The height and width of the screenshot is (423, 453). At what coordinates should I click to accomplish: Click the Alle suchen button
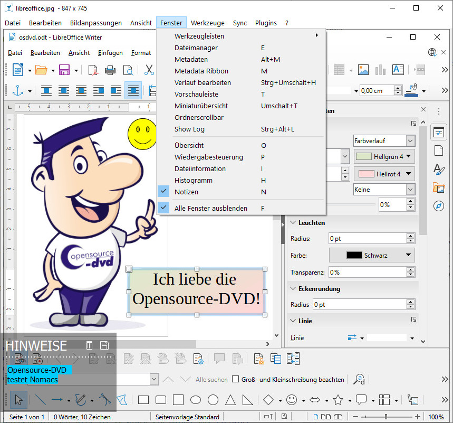click(211, 379)
